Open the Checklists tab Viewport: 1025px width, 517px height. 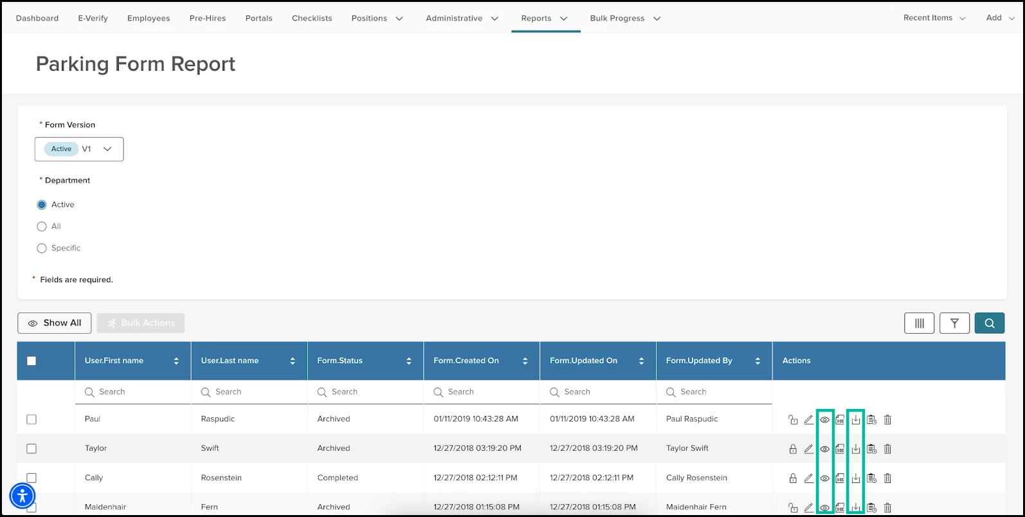[x=312, y=18]
